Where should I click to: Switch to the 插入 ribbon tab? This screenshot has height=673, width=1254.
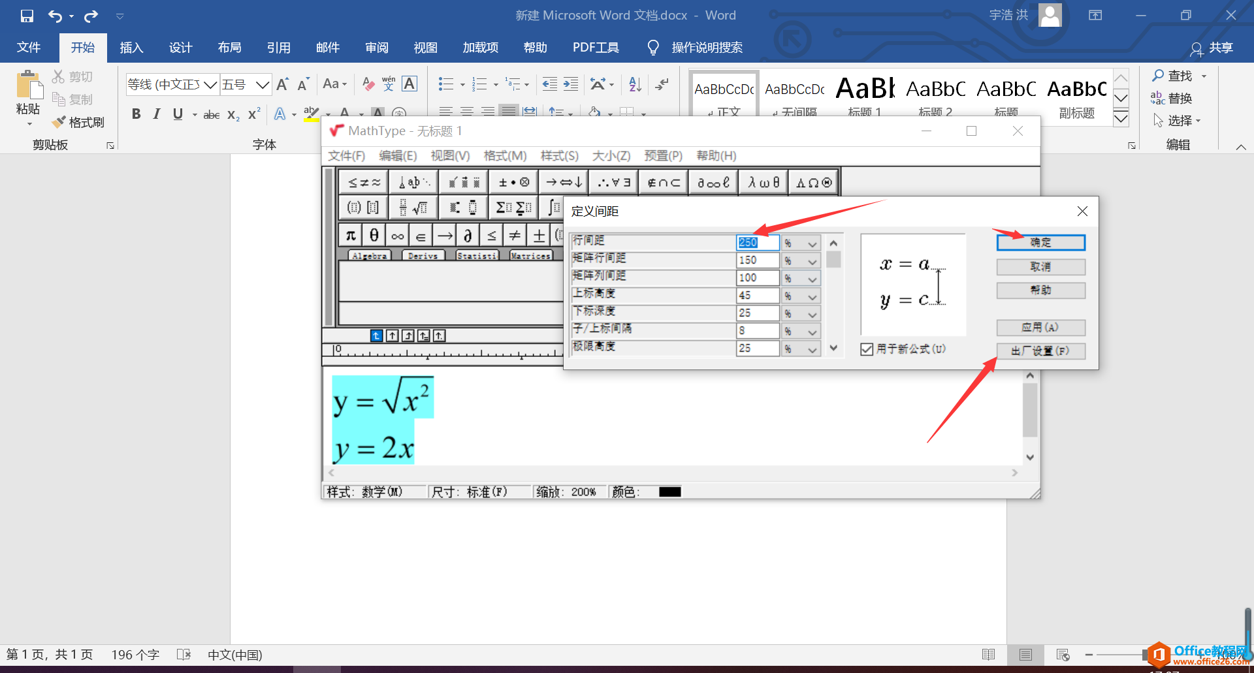click(x=131, y=47)
